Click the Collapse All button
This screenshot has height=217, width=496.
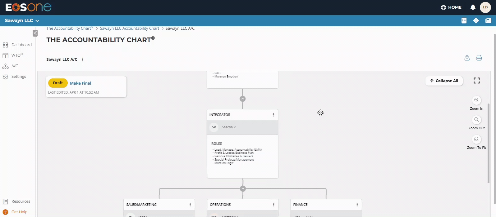tap(444, 81)
